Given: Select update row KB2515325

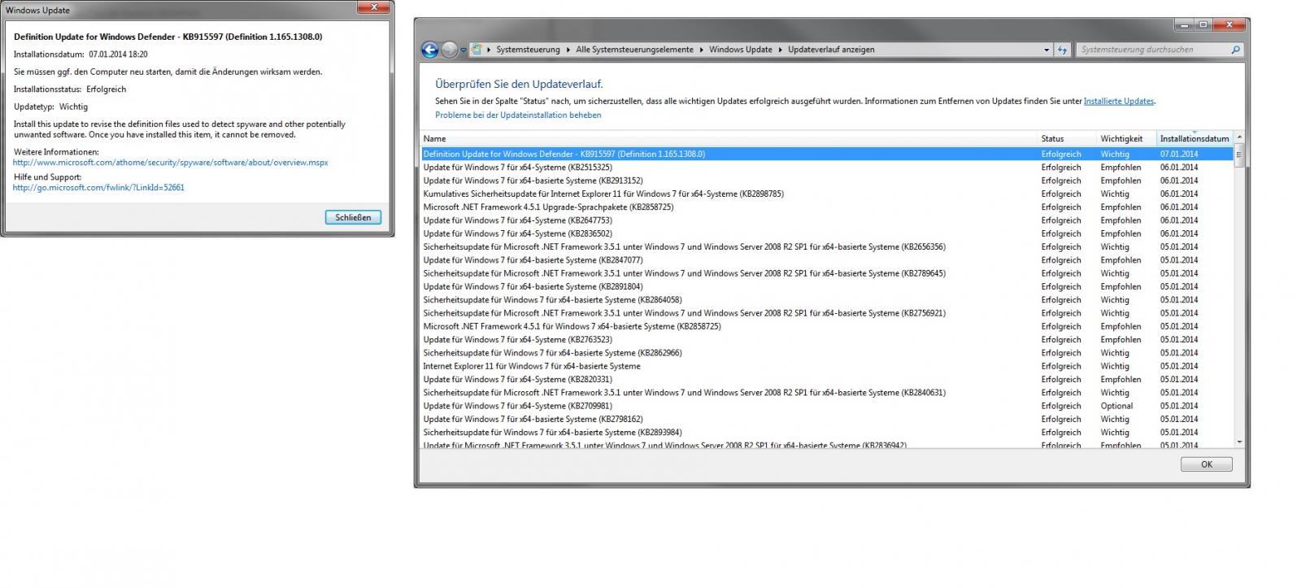Looking at the screenshot, I should click(827, 168).
